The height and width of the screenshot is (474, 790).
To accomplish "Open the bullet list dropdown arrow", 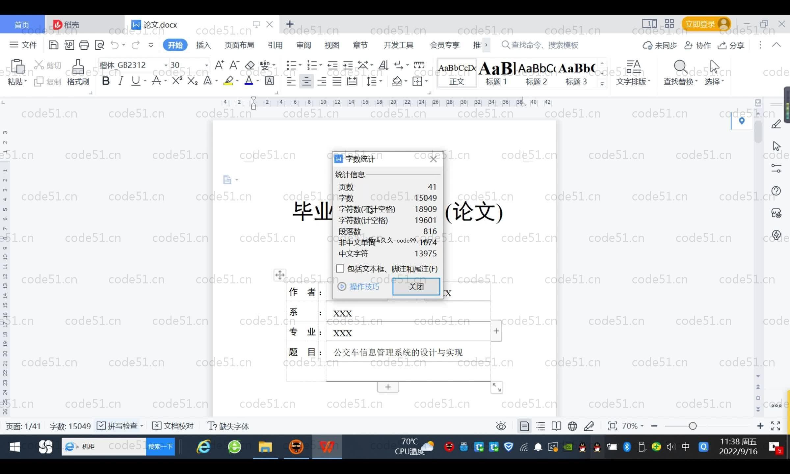I will tap(300, 65).
